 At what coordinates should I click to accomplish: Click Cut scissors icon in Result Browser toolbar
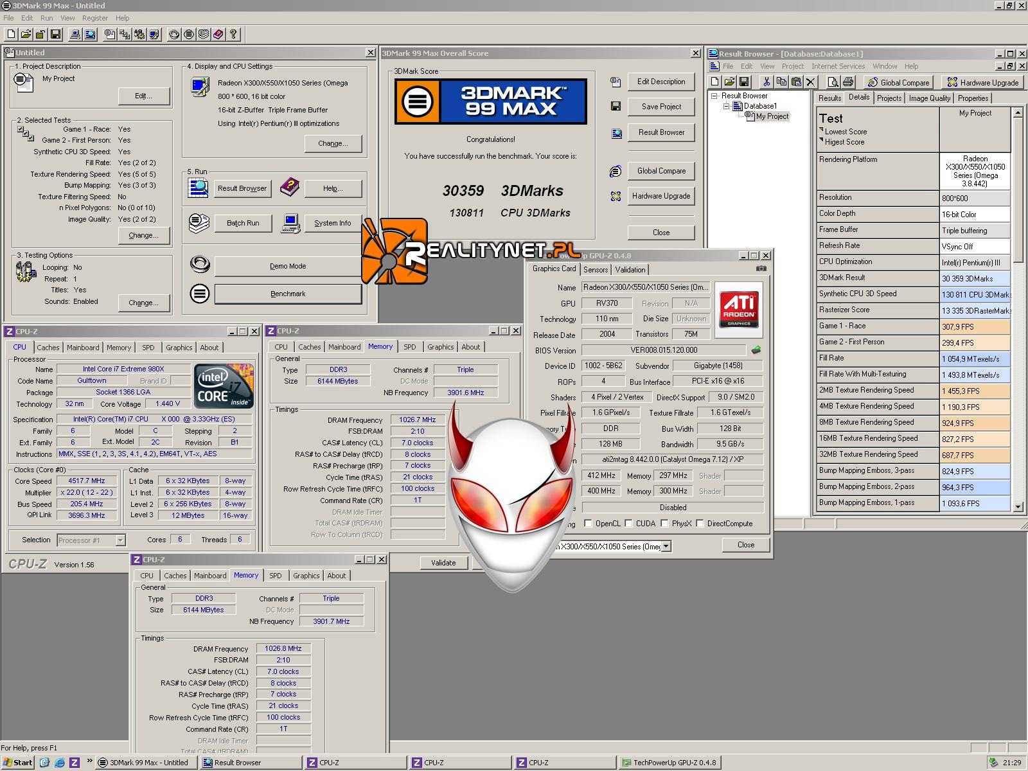pos(766,82)
